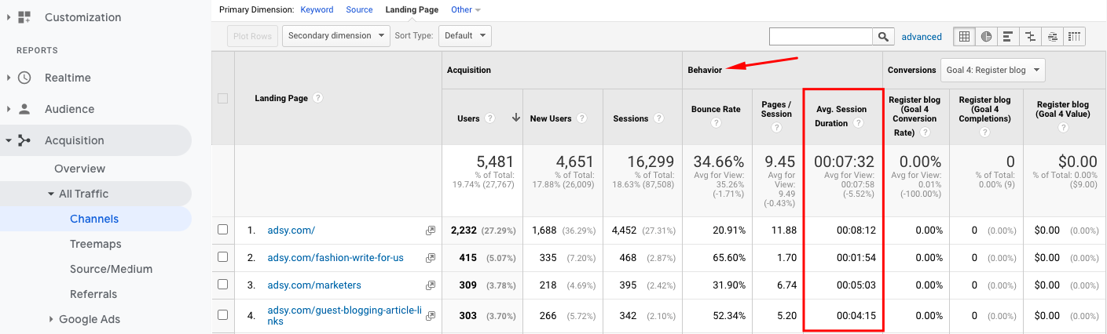The image size is (1107, 334).
Task: Click the Acquisition branching arrows icon
Action: pyautogui.click(x=24, y=140)
